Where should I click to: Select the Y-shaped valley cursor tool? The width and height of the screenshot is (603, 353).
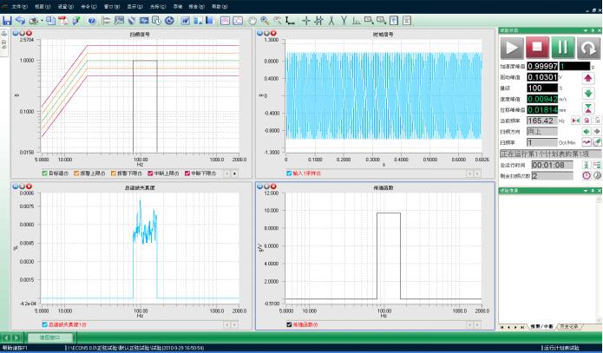pos(344,20)
